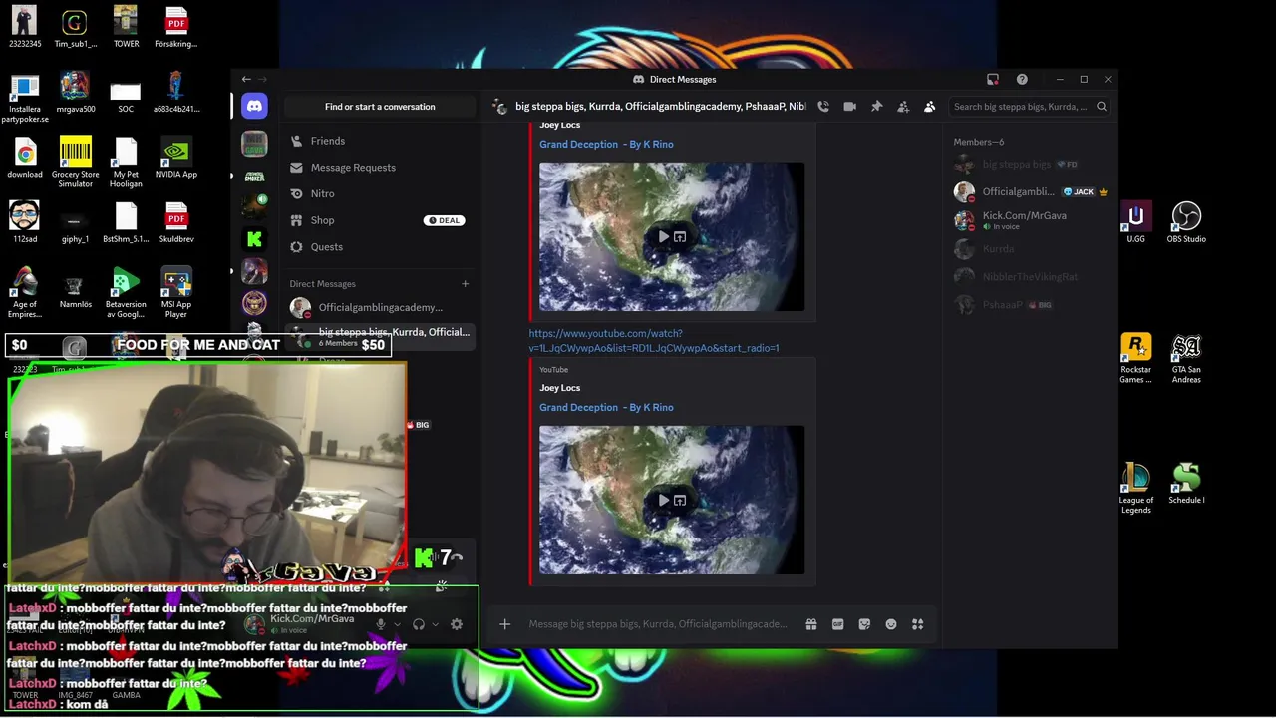The width and height of the screenshot is (1276, 718).
Task: Open Message Requests
Action: [x=379, y=168]
